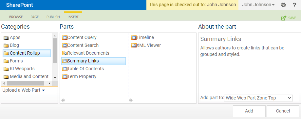This screenshot has height=119, width=301.
Task: Go to previous parts page arrow
Action: [63, 100]
